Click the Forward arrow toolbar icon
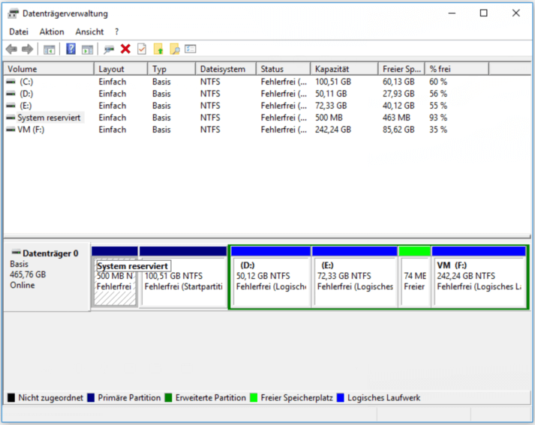This screenshot has height=425, width=535. pos(27,49)
